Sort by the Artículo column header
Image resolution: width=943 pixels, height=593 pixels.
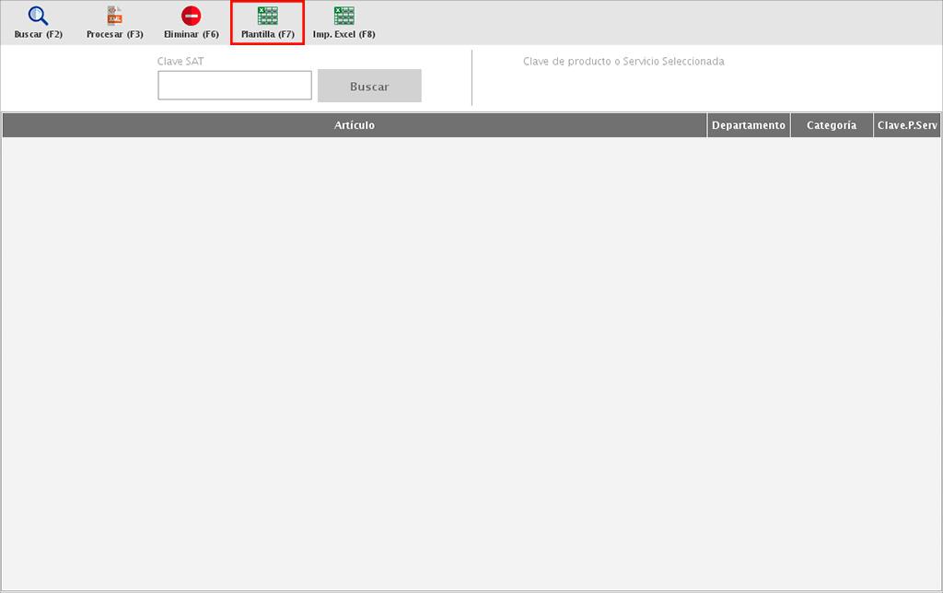pyautogui.click(x=355, y=125)
